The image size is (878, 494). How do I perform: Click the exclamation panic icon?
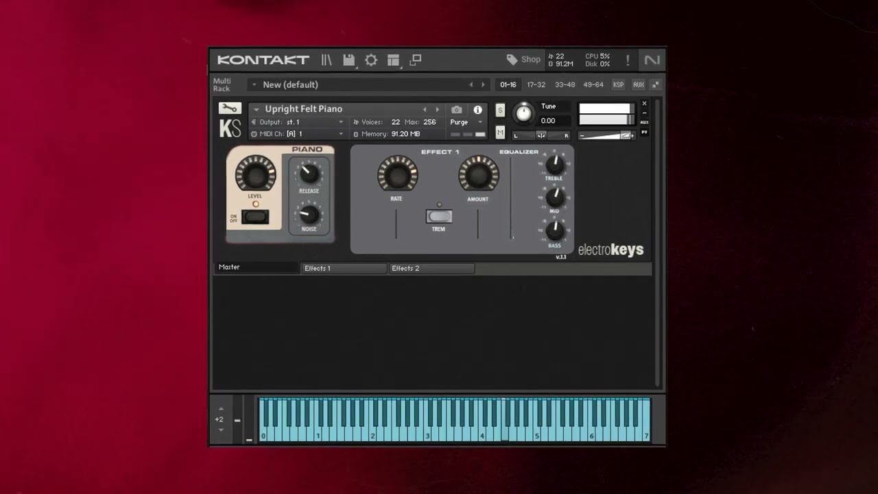coord(627,60)
